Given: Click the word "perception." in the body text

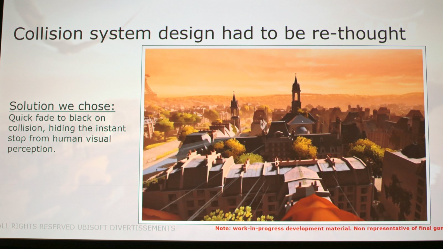Looking at the screenshot, I should click(32, 149).
